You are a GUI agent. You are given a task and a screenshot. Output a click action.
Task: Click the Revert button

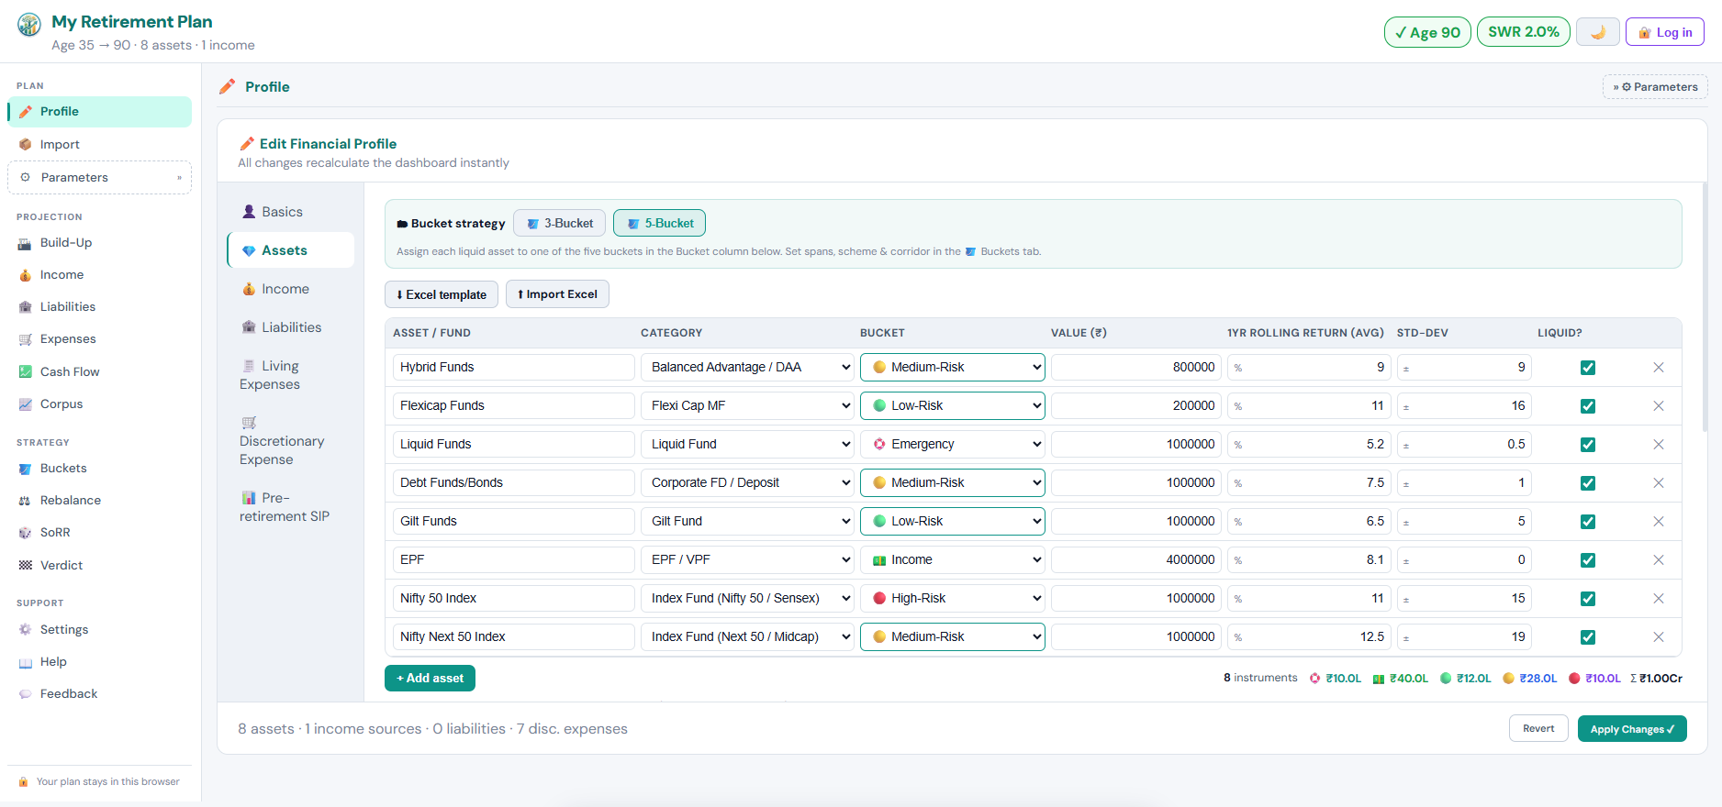coord(1538,729)
